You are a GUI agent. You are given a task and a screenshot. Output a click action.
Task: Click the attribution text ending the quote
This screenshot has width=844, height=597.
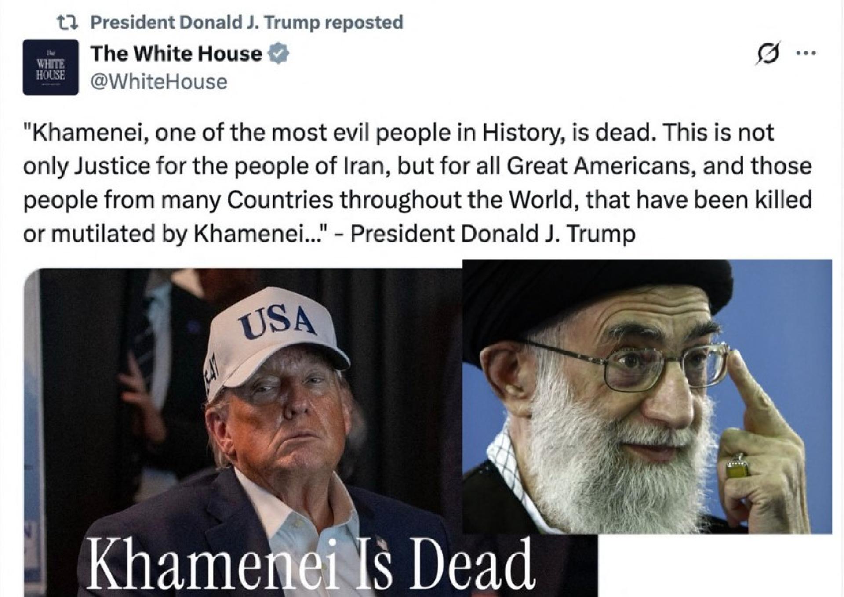493,233
